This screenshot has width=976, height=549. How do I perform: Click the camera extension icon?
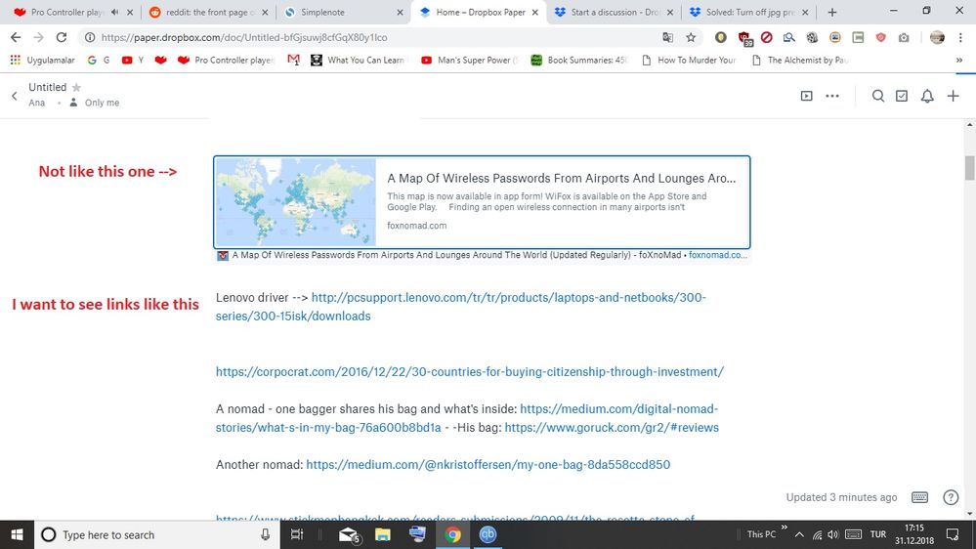(904, 37)
